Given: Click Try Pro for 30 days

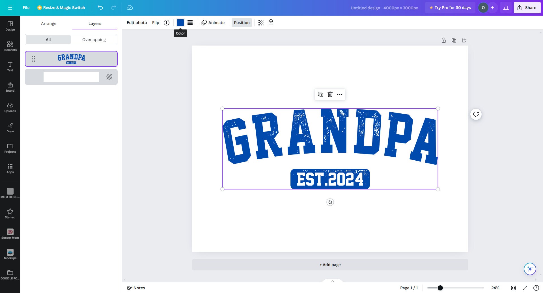Looking at the screenshot, I should (450, 8).
